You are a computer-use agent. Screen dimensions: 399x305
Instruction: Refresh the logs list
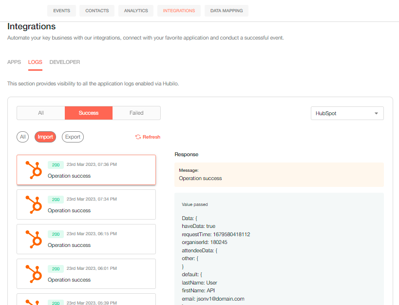[148, 137]
